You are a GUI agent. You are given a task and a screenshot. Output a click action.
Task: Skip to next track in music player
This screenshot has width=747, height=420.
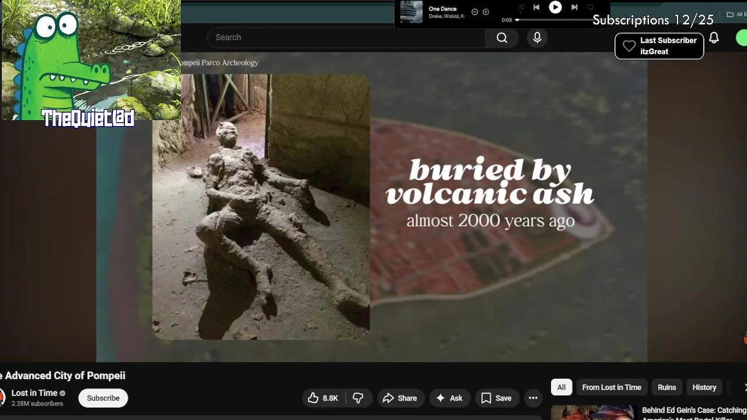pos(574,7)
